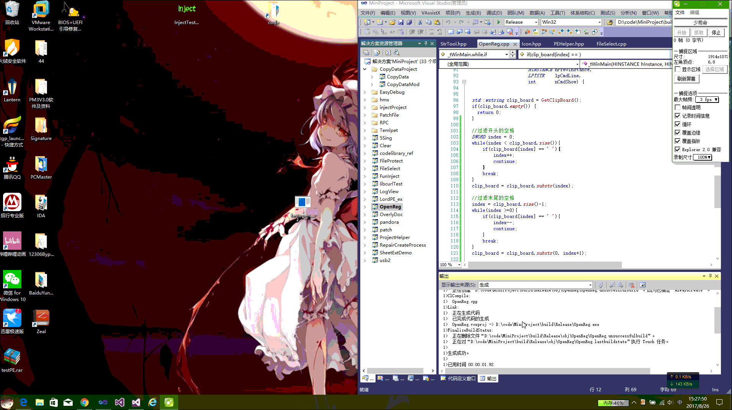
Task: Expand EasyDebug tree node arrow
Action: coord(365,92)
